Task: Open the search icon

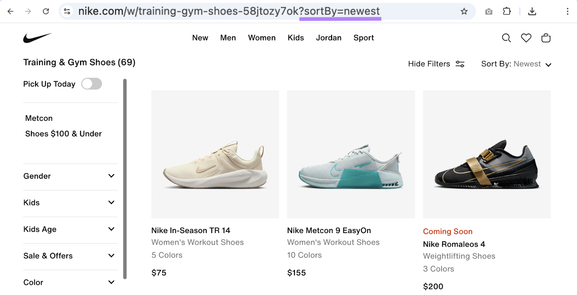Action: (506, 37)
